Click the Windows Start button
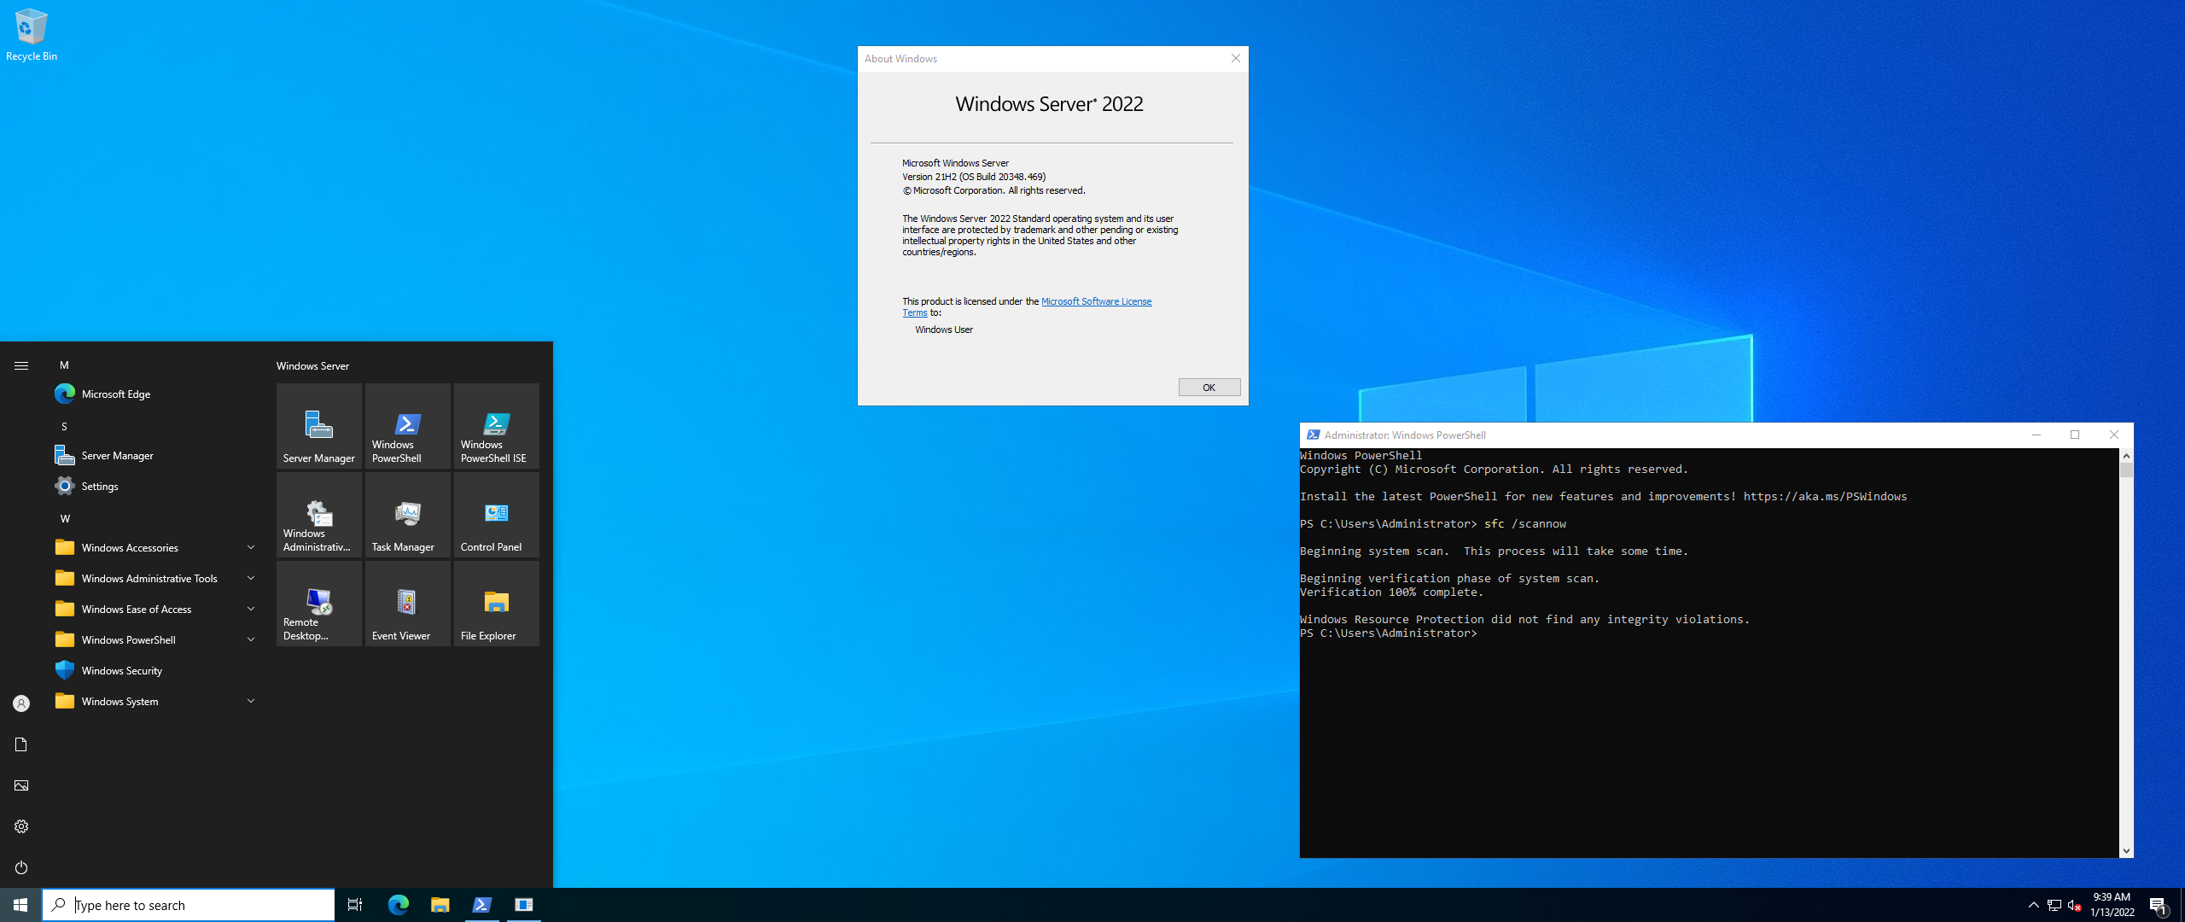 point(20,905)
